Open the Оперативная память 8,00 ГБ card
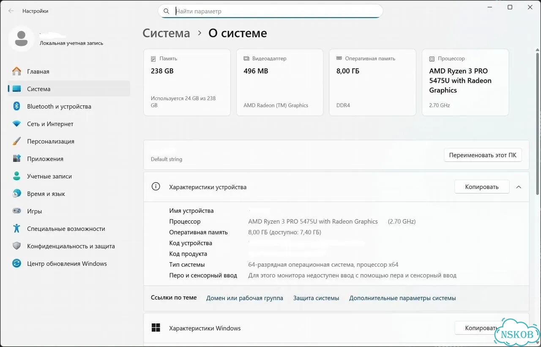The image size is (541, 347). click(x=373, y=82)
